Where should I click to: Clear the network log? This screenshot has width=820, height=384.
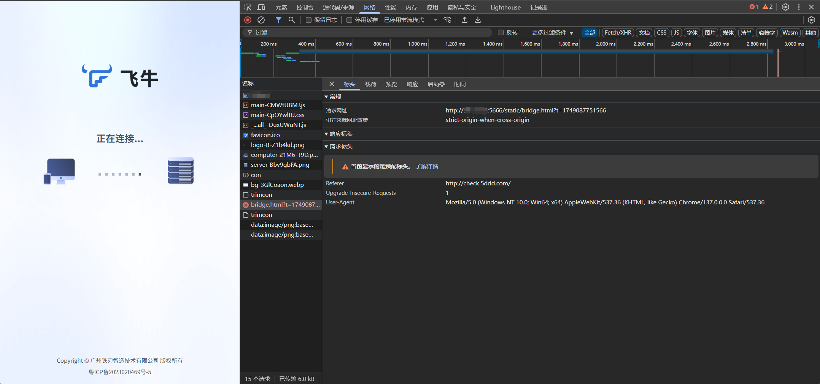point(261,20)
